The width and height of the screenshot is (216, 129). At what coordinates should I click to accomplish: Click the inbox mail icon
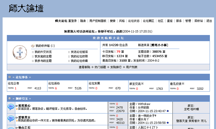[33, 46]
